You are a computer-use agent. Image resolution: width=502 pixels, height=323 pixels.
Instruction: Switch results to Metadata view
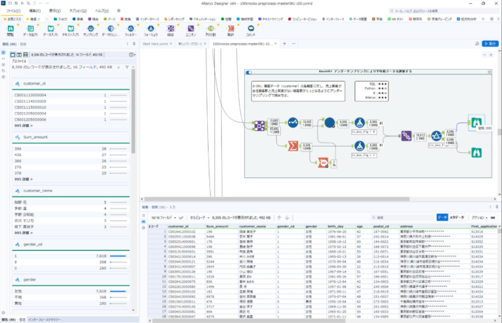457,216
